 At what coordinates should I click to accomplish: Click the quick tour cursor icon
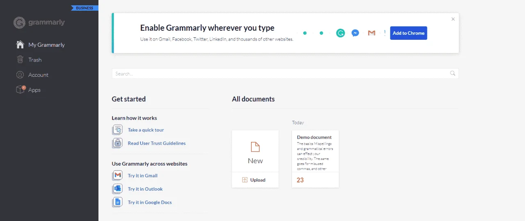point(117,130)
